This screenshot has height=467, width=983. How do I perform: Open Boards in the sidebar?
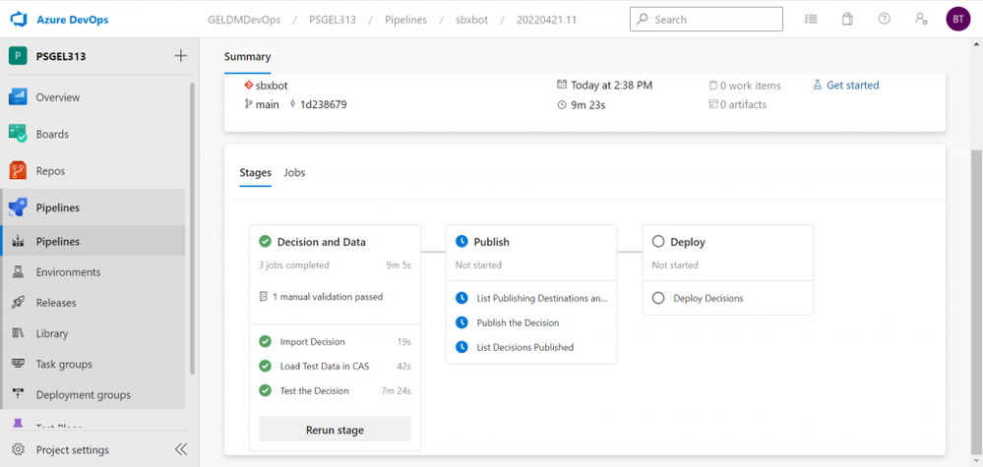[x=52, y=134]
